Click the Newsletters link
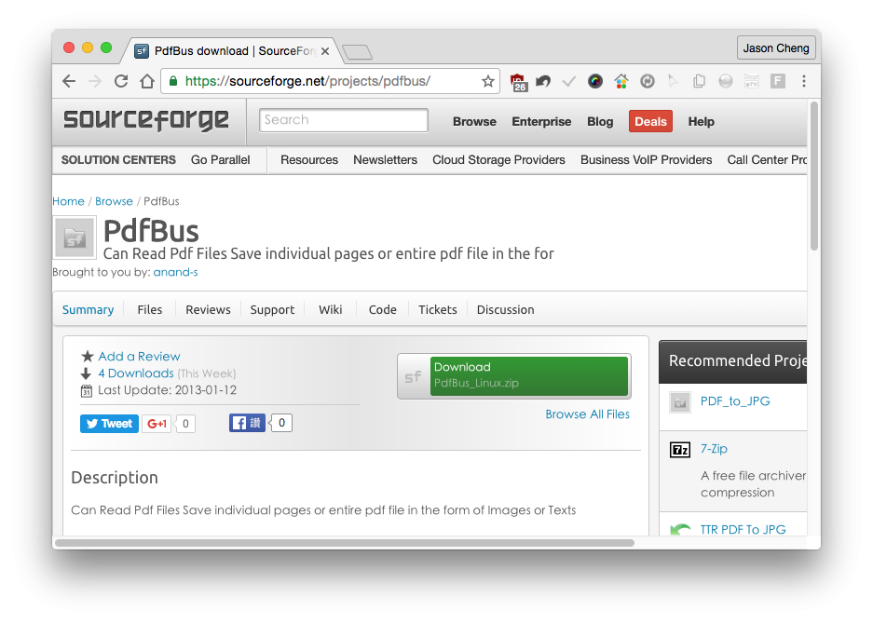Image resolution: width=873 pixels, height=624 pixels. coord(386,160)
